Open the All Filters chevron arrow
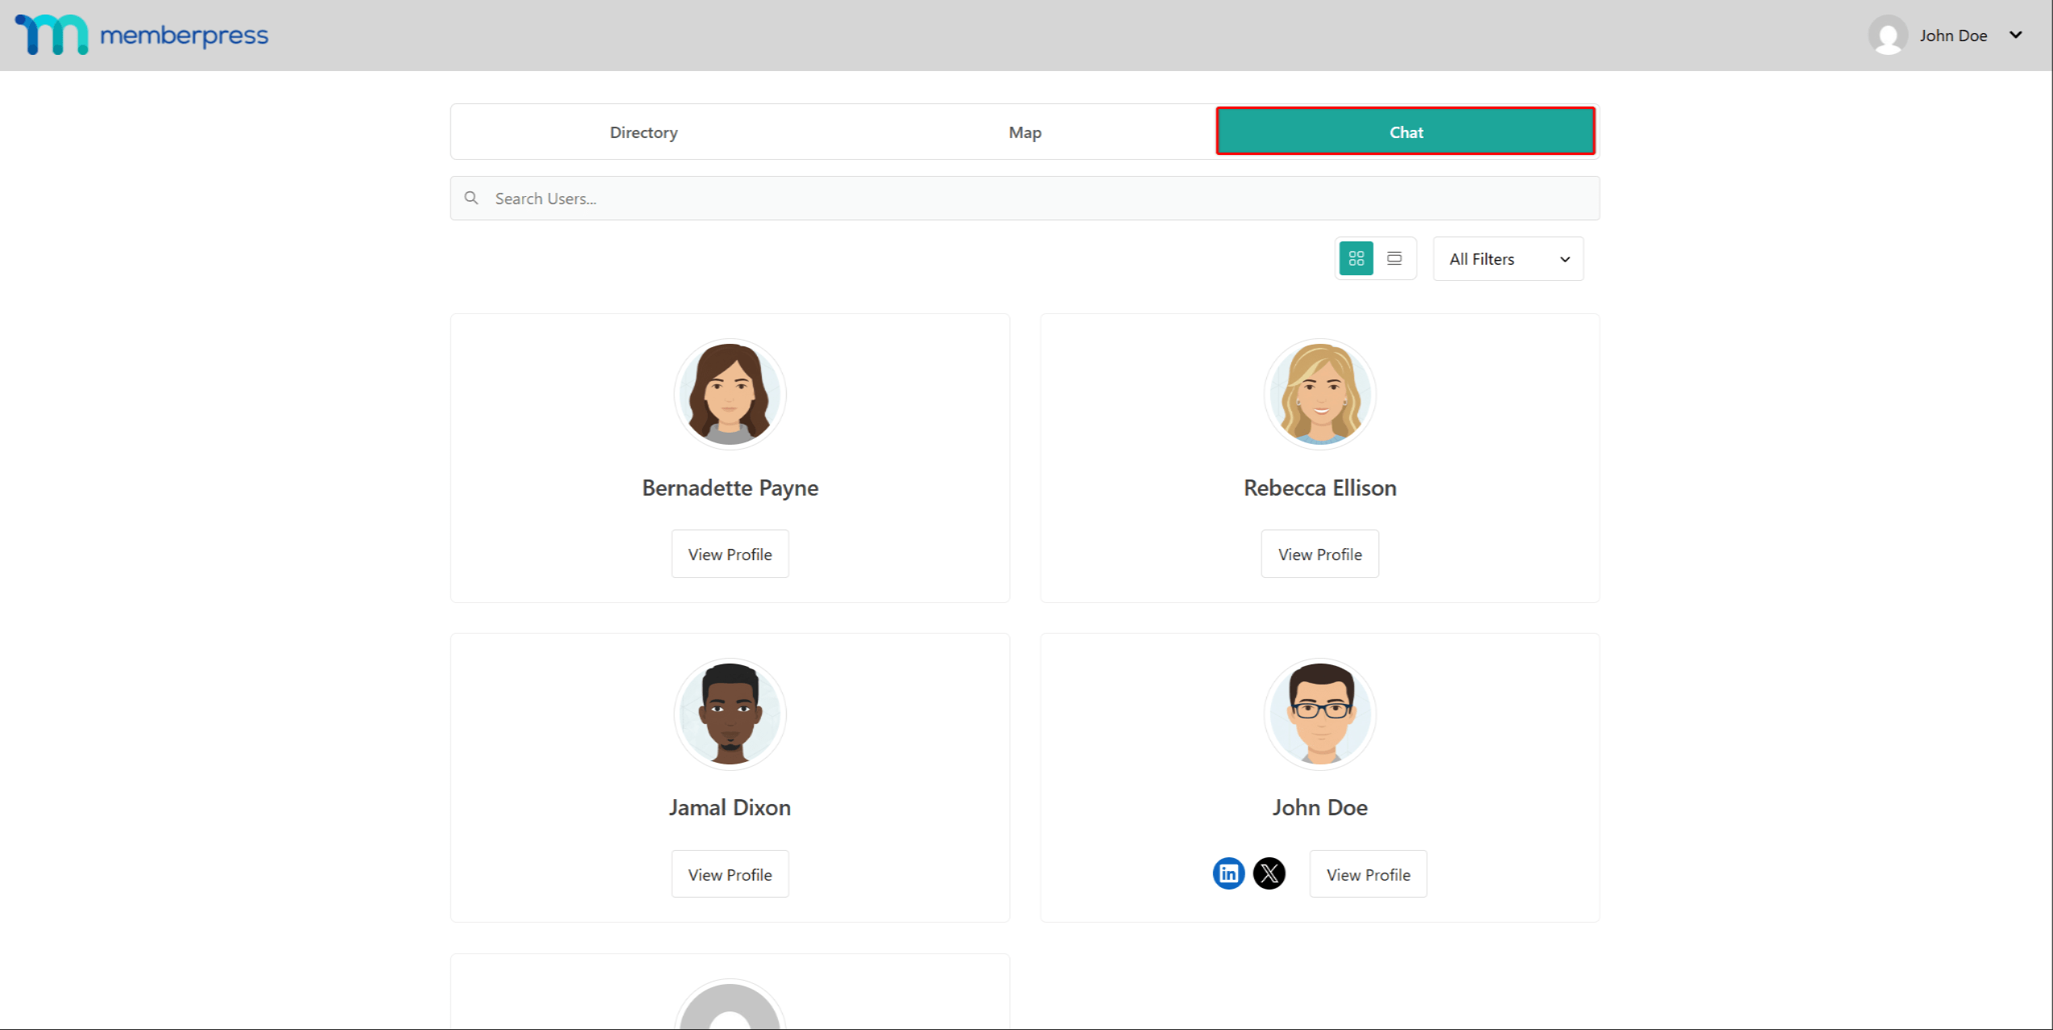 [1566, 259]
